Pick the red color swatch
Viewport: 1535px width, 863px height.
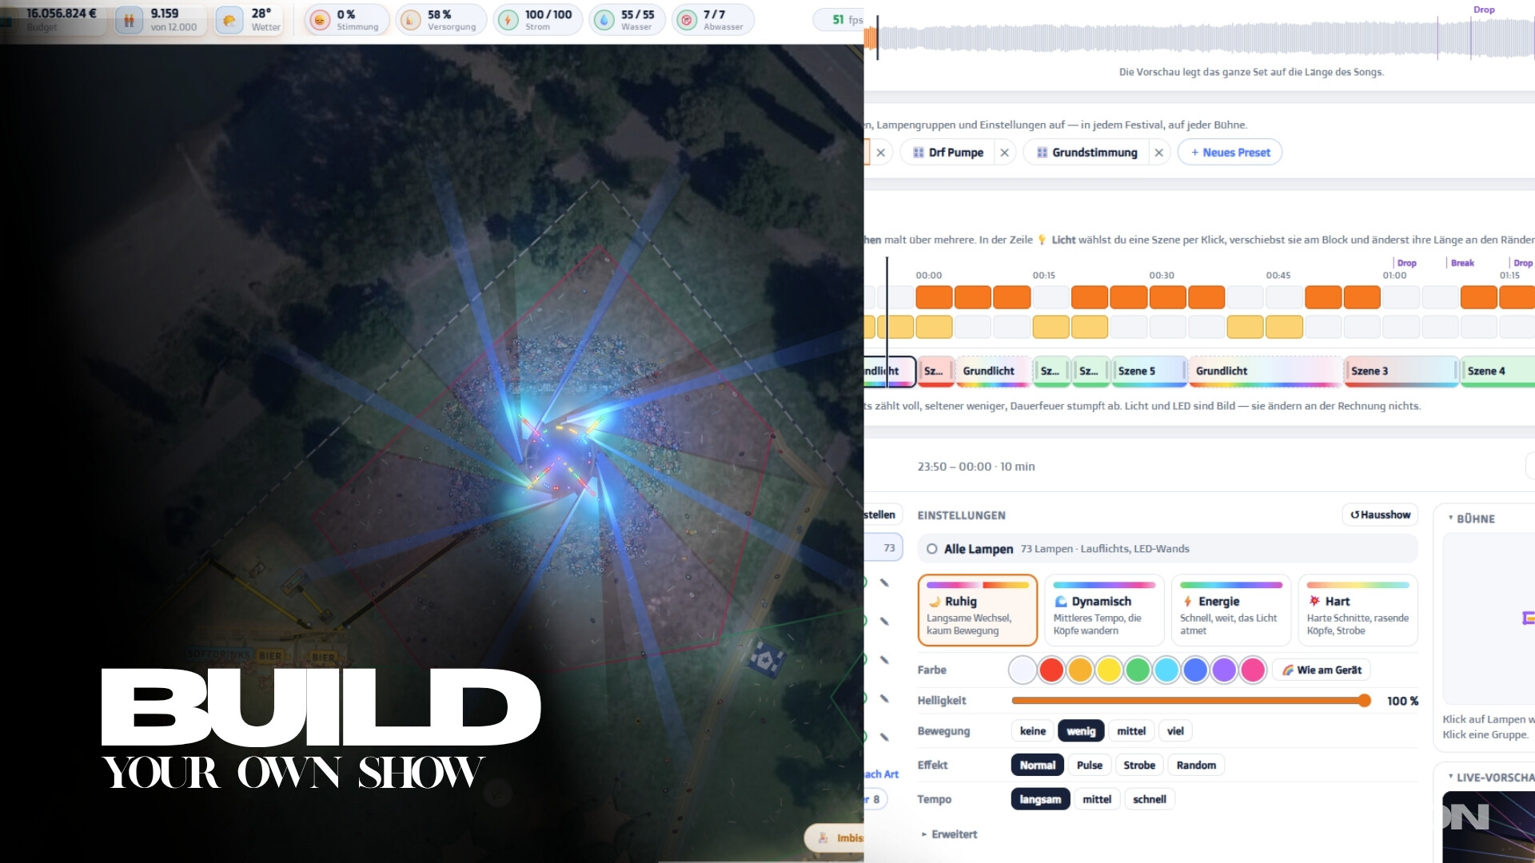click(x=1051, y=670)
